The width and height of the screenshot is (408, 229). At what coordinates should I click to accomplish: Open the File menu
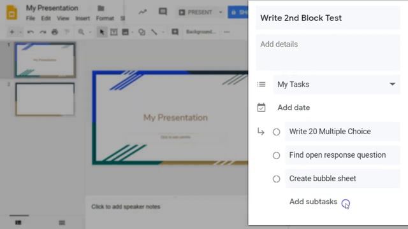(31, 18)
